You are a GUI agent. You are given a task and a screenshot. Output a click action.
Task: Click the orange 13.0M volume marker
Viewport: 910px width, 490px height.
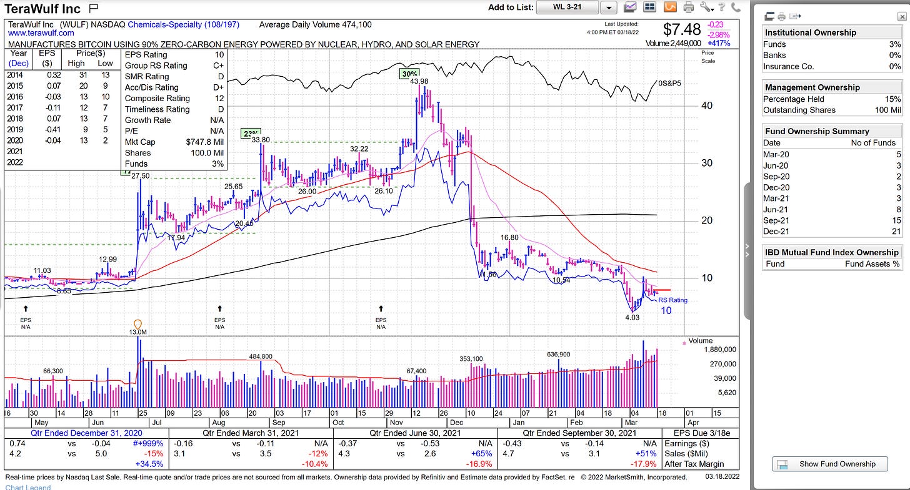tap(138, 325)
